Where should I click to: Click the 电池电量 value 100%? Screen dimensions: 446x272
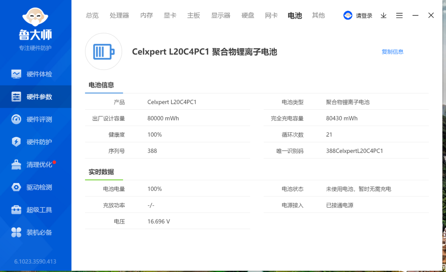154,189
